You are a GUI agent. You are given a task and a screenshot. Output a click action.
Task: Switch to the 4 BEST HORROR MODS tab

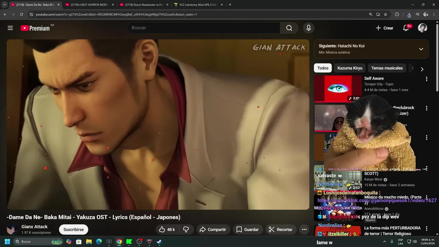click(x=89, y=5)
